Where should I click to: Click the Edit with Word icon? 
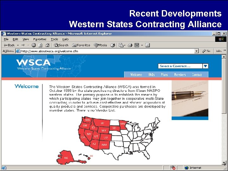(x=137, y=45)
